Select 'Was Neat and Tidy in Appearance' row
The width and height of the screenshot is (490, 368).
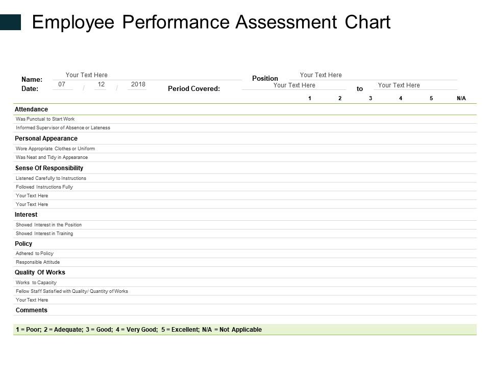[x=245, y=157]
